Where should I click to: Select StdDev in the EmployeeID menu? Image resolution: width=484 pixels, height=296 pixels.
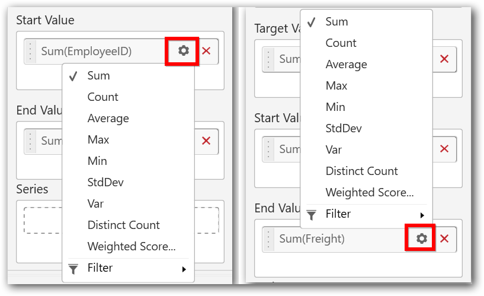pos(105,182)
